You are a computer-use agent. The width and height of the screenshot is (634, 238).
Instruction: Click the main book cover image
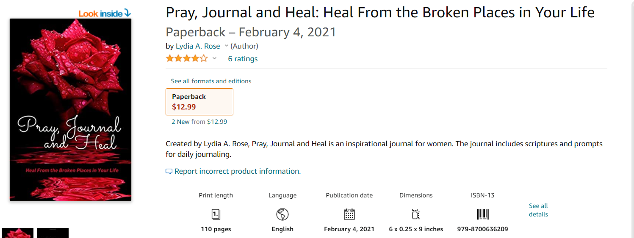(70, 109)
